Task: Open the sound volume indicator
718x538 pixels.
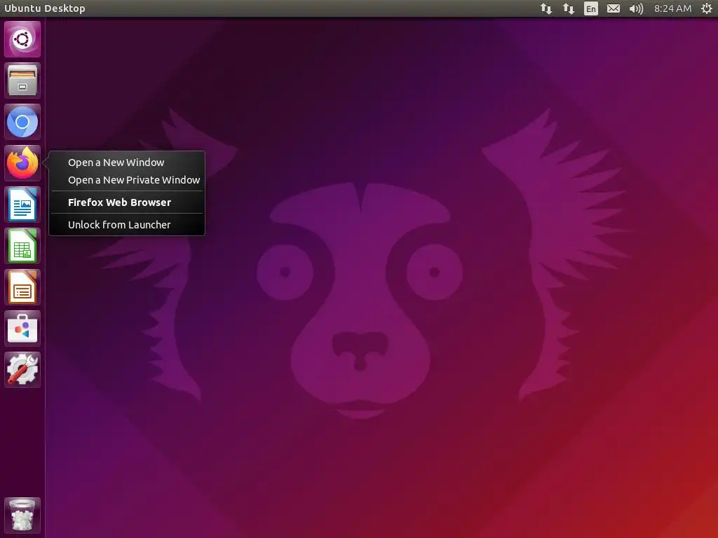Action: 636,8
